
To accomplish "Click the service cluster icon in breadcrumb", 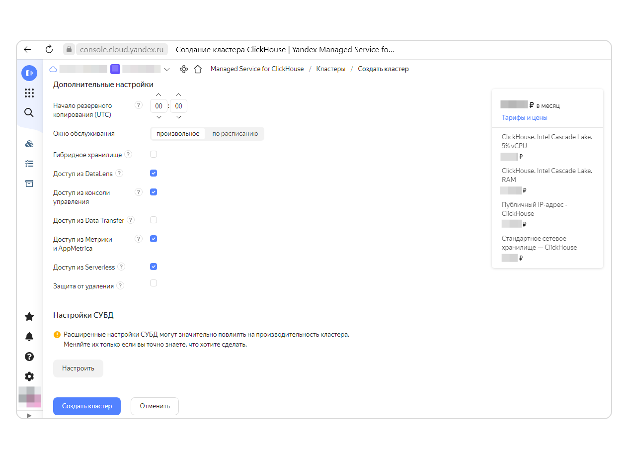I will coord(184,69).
